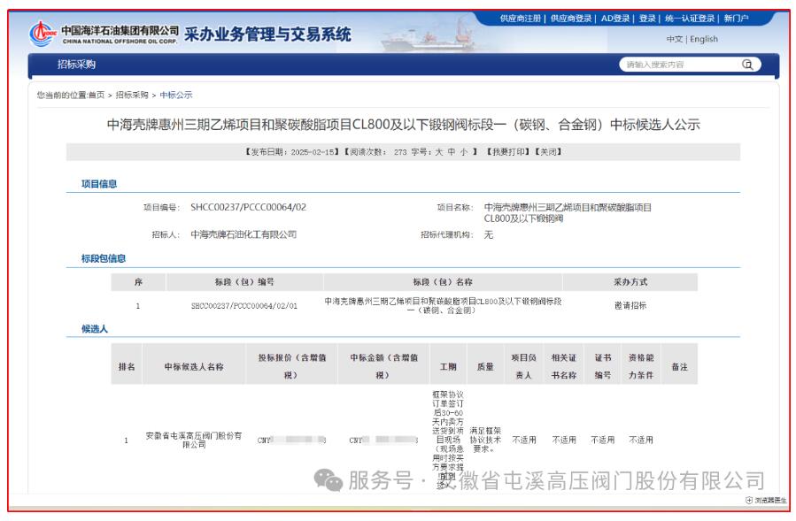Image resolution: width=796 pixels, height=521 pixels.
Task: Switch language to English
Action: click(x=704, y=39)
